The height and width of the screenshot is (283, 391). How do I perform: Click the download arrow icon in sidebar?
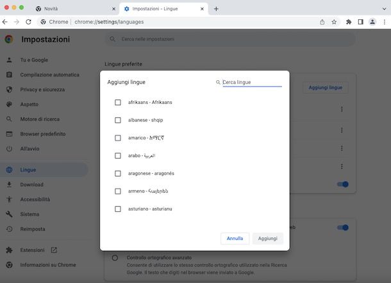pos(9,184)
